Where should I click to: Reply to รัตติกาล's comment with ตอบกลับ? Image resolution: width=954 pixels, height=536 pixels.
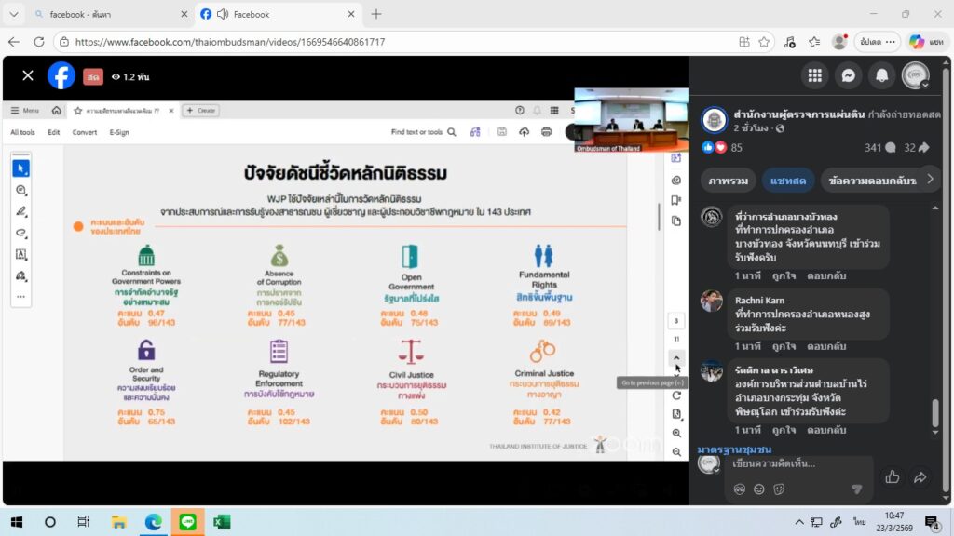point(826,430)
